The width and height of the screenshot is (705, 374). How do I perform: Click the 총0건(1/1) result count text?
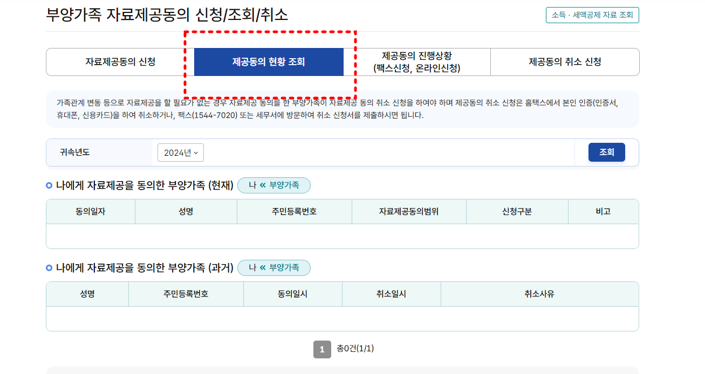355,349
